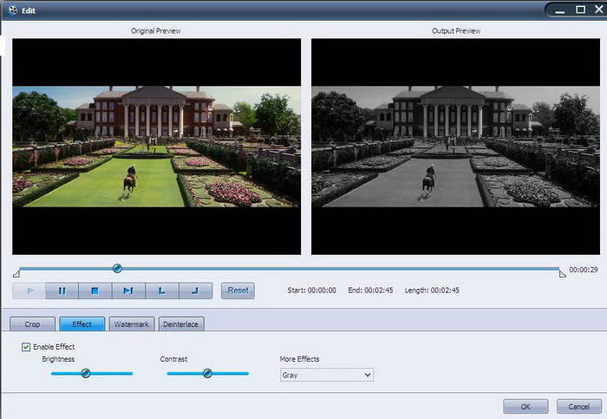Maximize the Edit window
Viewport: 607px width, 419px height.
click(x=580, y=10)
